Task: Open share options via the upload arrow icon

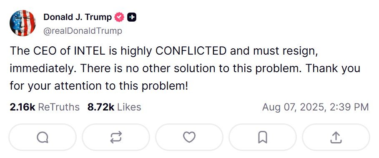Action: 336,138
